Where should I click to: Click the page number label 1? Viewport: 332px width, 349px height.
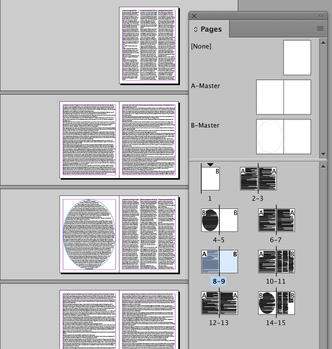tap(210, 198)
